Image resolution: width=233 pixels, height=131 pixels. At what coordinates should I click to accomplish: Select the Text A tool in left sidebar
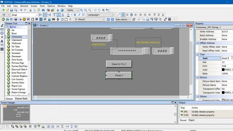coord(2,41)
